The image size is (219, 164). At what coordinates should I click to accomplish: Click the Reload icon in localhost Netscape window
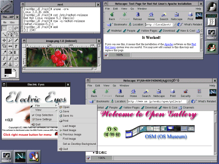(x=137, y=16)
